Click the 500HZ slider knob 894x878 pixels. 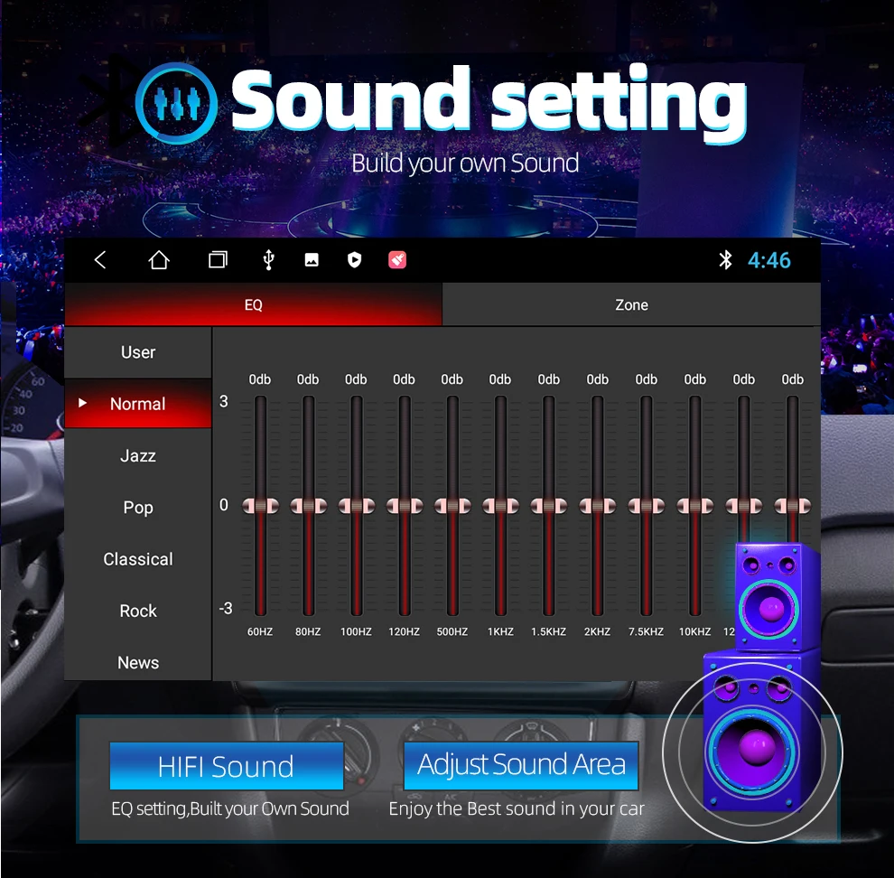pos(452,506)
